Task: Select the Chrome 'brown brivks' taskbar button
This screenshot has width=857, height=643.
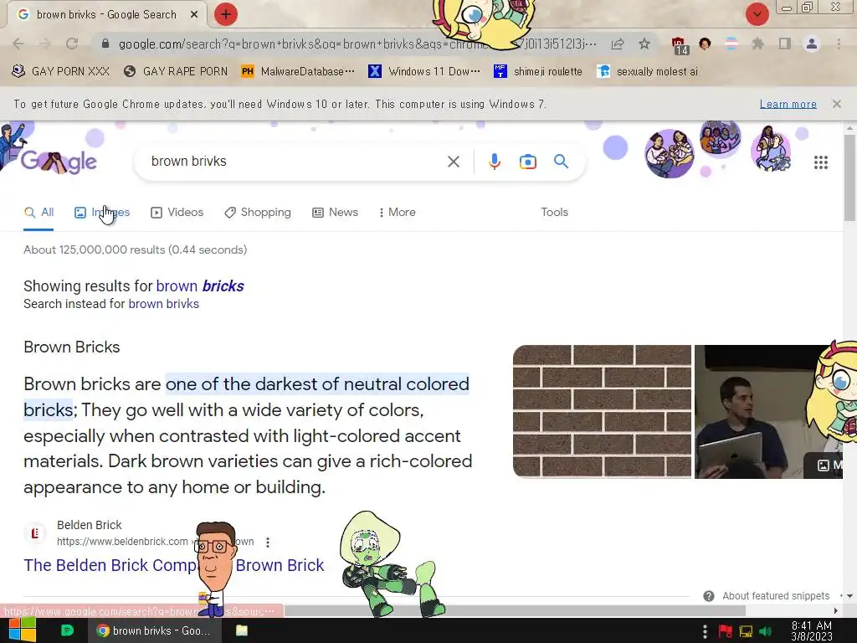Action: point(155,630)
